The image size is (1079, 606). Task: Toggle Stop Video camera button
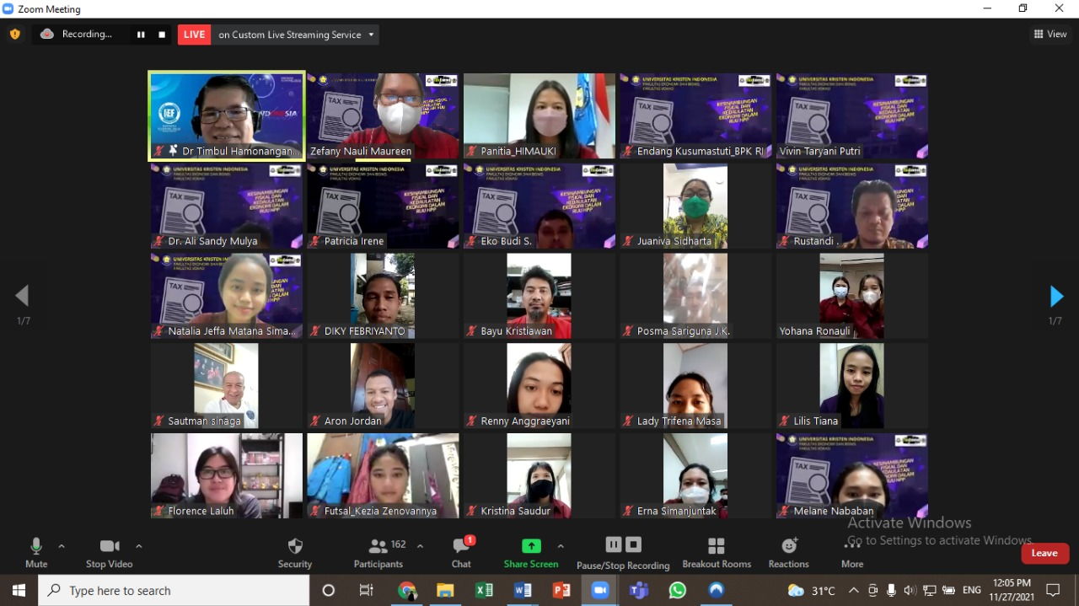[110, 546]
